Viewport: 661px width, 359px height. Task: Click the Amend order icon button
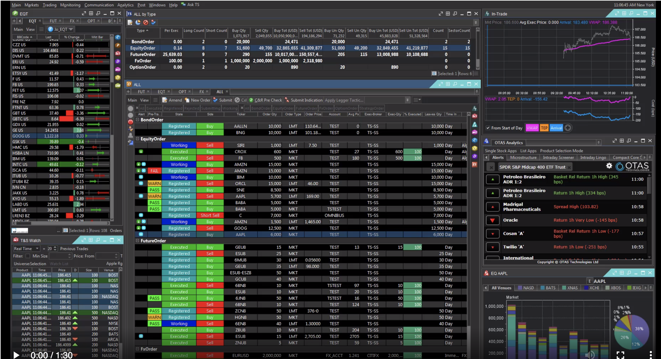(x=164, y=100)
